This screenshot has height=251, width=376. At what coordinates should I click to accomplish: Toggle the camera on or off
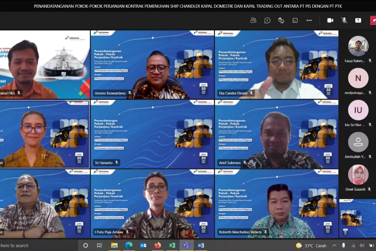point(330,21)
